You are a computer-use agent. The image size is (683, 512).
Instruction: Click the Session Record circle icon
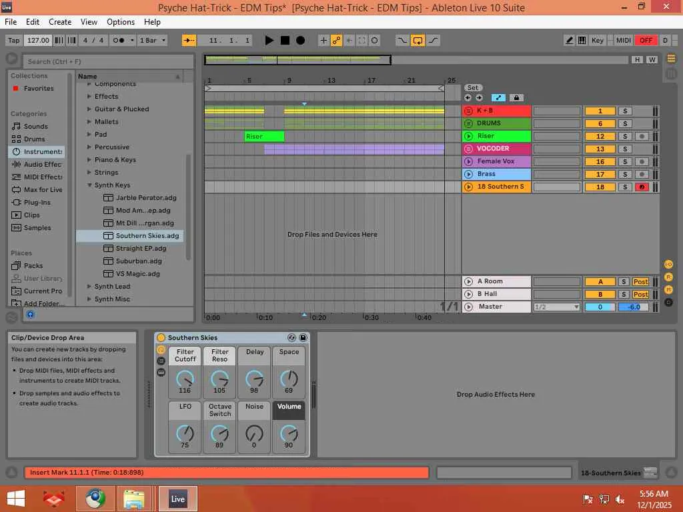(x=374, y=41)
